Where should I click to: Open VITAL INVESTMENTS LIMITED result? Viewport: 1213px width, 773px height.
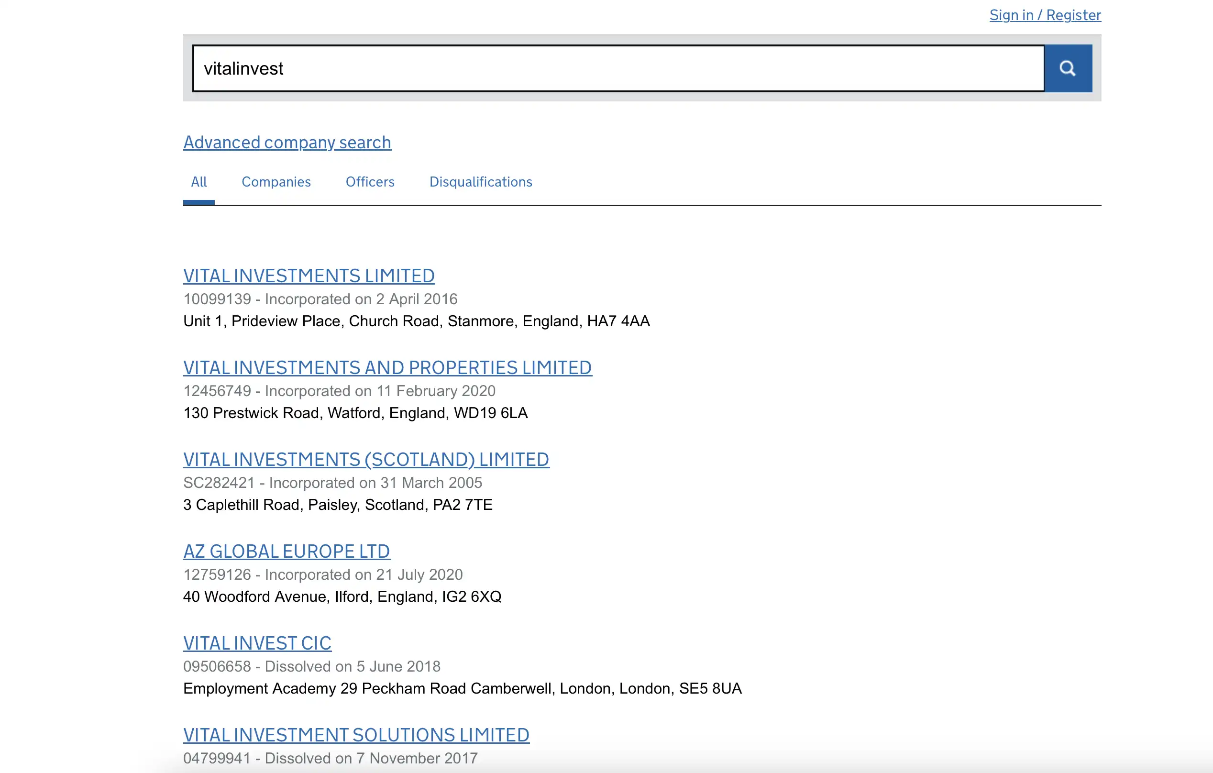309,276
